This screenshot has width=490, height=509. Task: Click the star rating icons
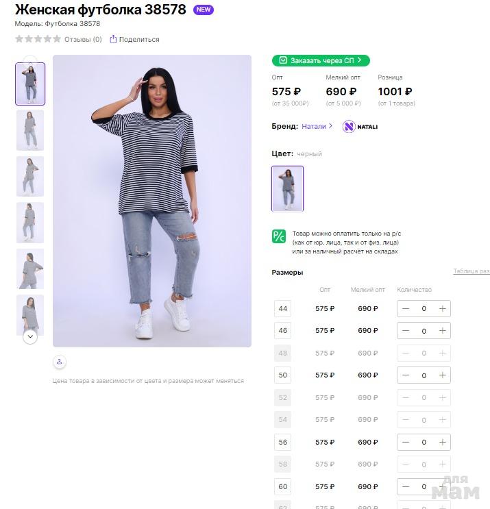point(38,39)
